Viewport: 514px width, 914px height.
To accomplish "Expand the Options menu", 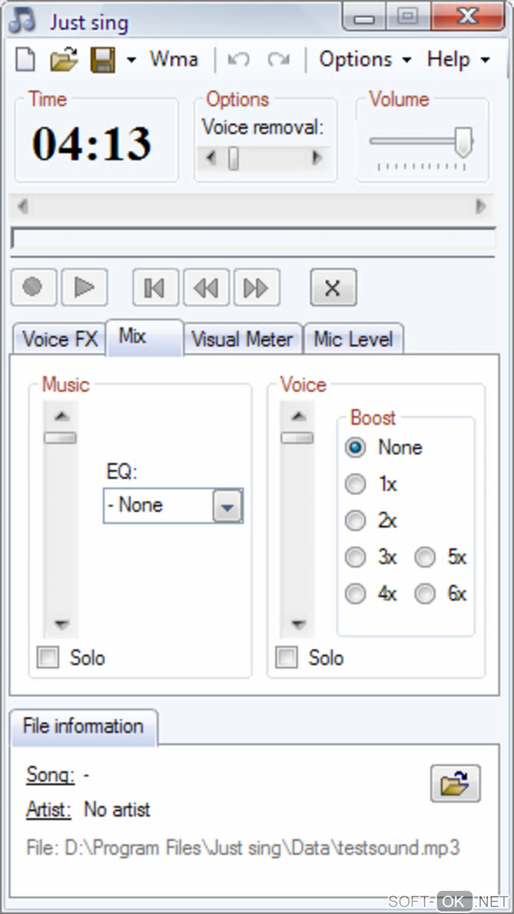I will click(x=364, y=60).
